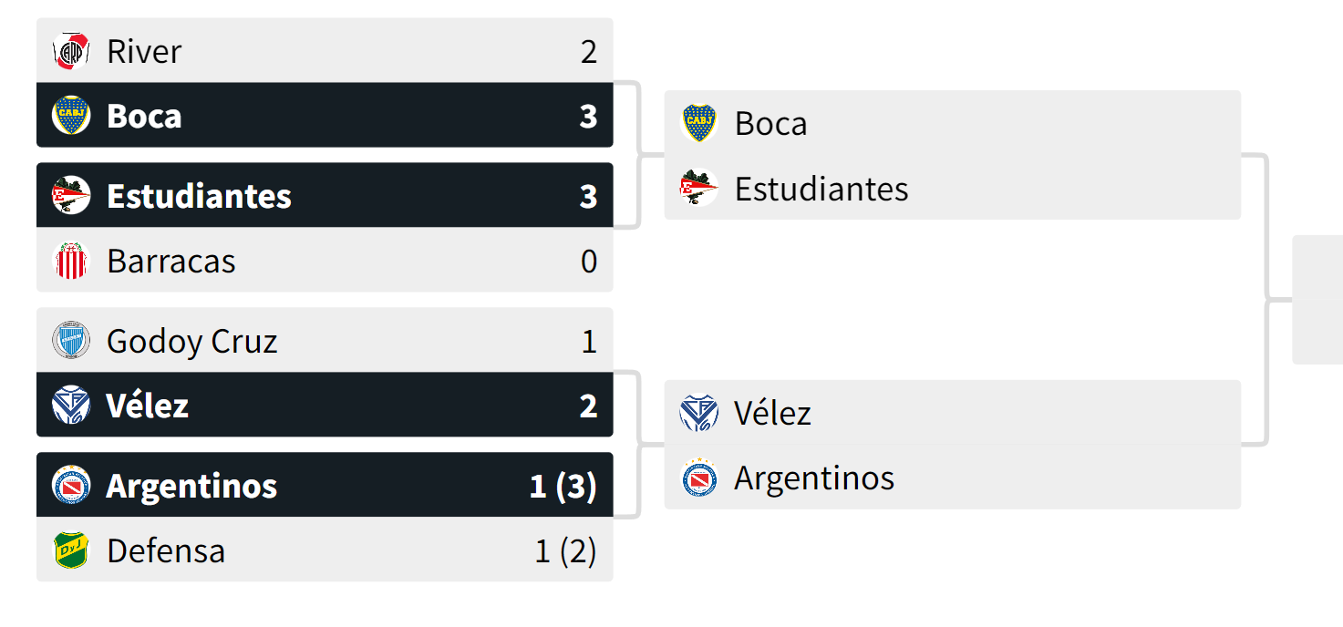Click Vélez crest in the quarterfinal row
Image resolution: width=1343 pixels, height=627 pixels.
(71, 406)
